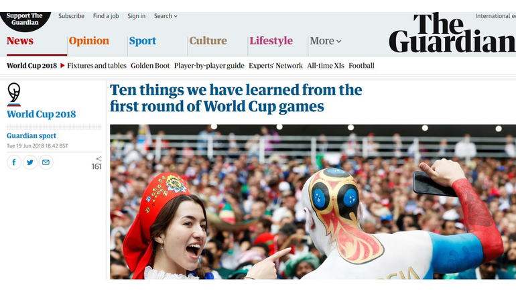Click the article's main fan photo
This screenshot has height=291, width=516.
click(313, 202)
